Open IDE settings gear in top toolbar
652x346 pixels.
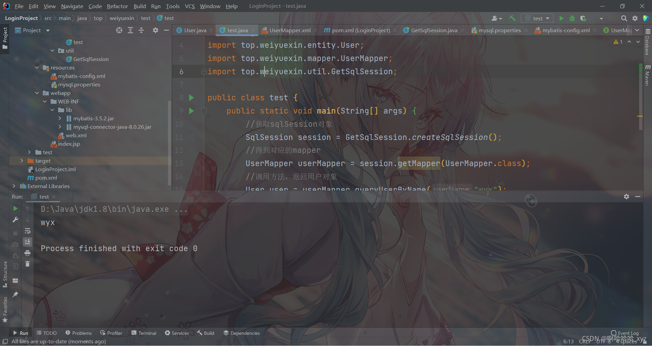pyautogui.click(x=635, y=18)
